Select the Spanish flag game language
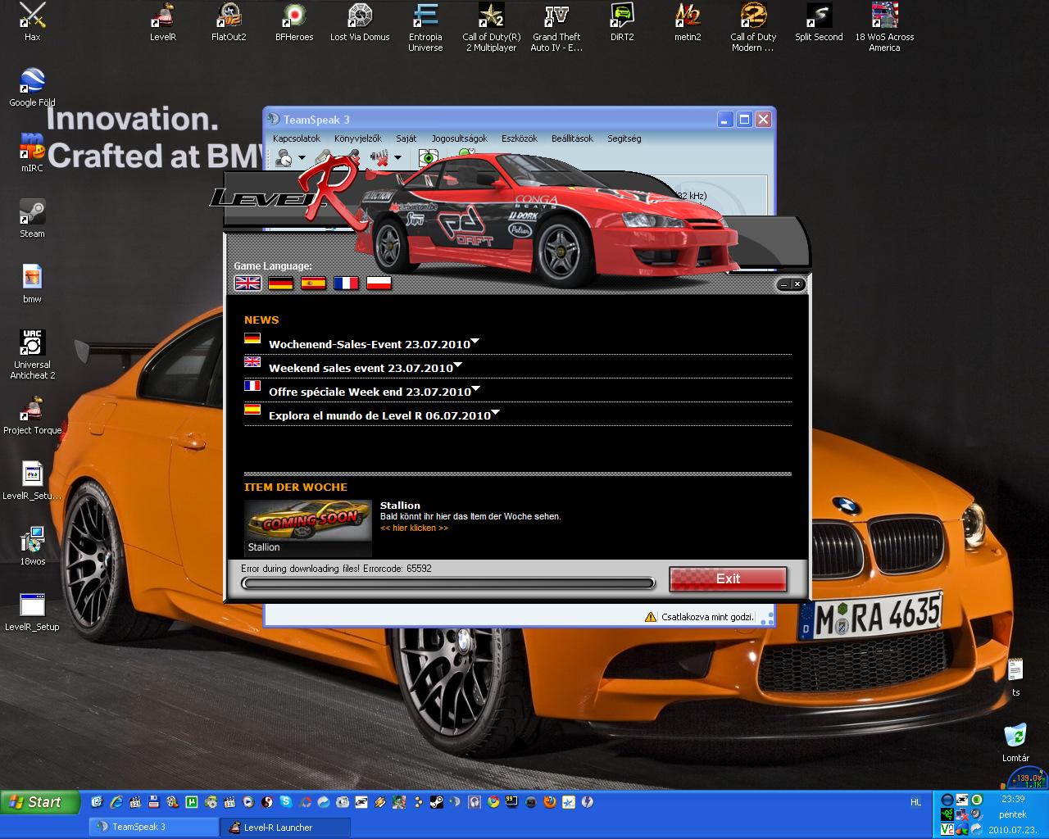This screenshot has height=839, width=1049. [313, 283]
